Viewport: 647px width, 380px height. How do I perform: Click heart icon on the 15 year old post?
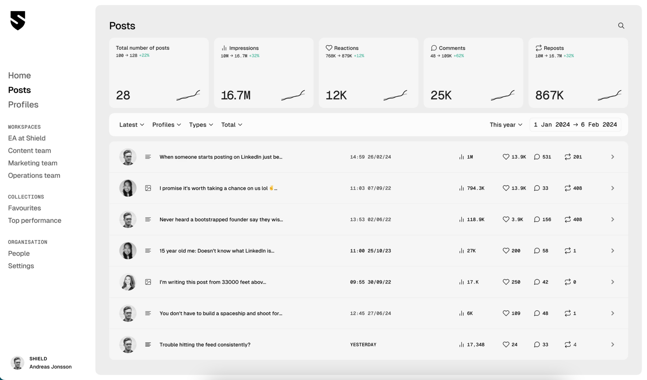pyautogui.click(x=506, y=251)
